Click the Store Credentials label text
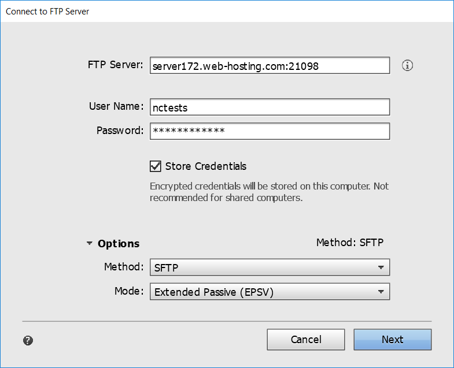This screenshot has height=368, width=454. coord(206,166)
